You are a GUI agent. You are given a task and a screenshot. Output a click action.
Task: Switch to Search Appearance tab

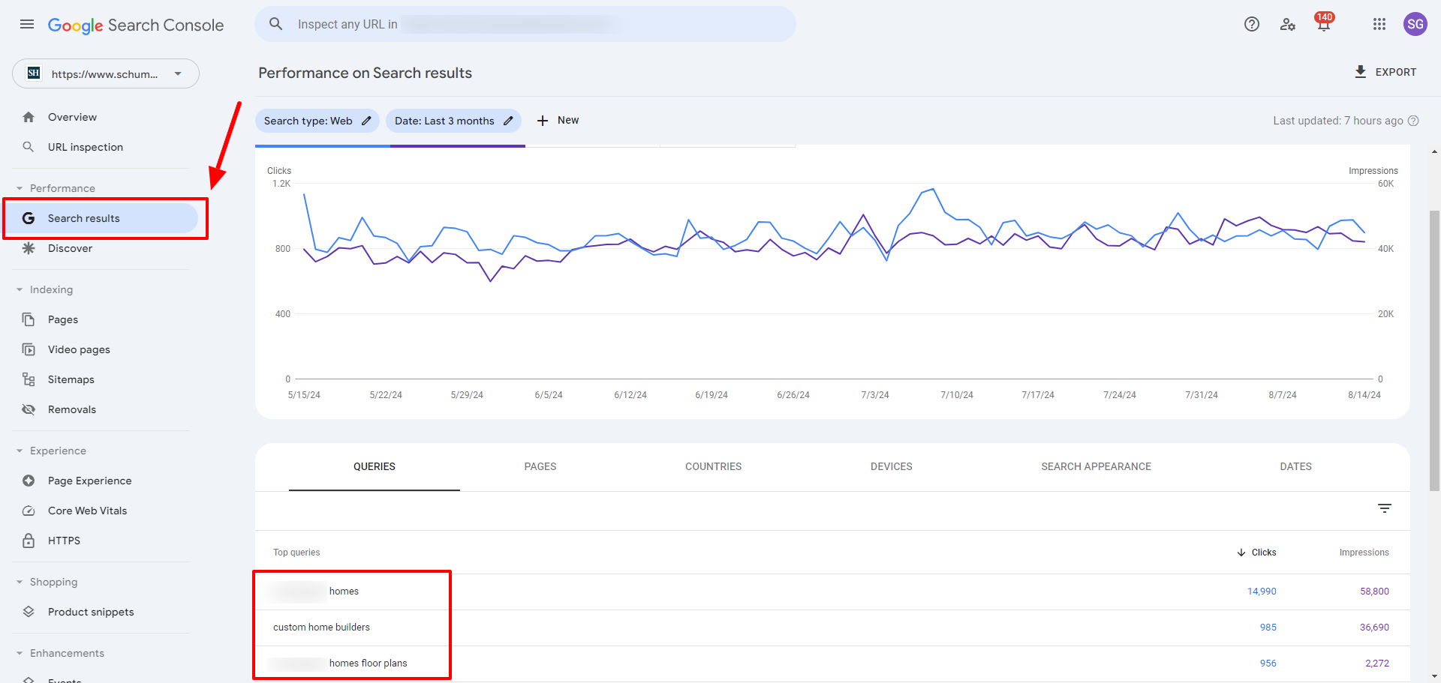coord(1096,466)
